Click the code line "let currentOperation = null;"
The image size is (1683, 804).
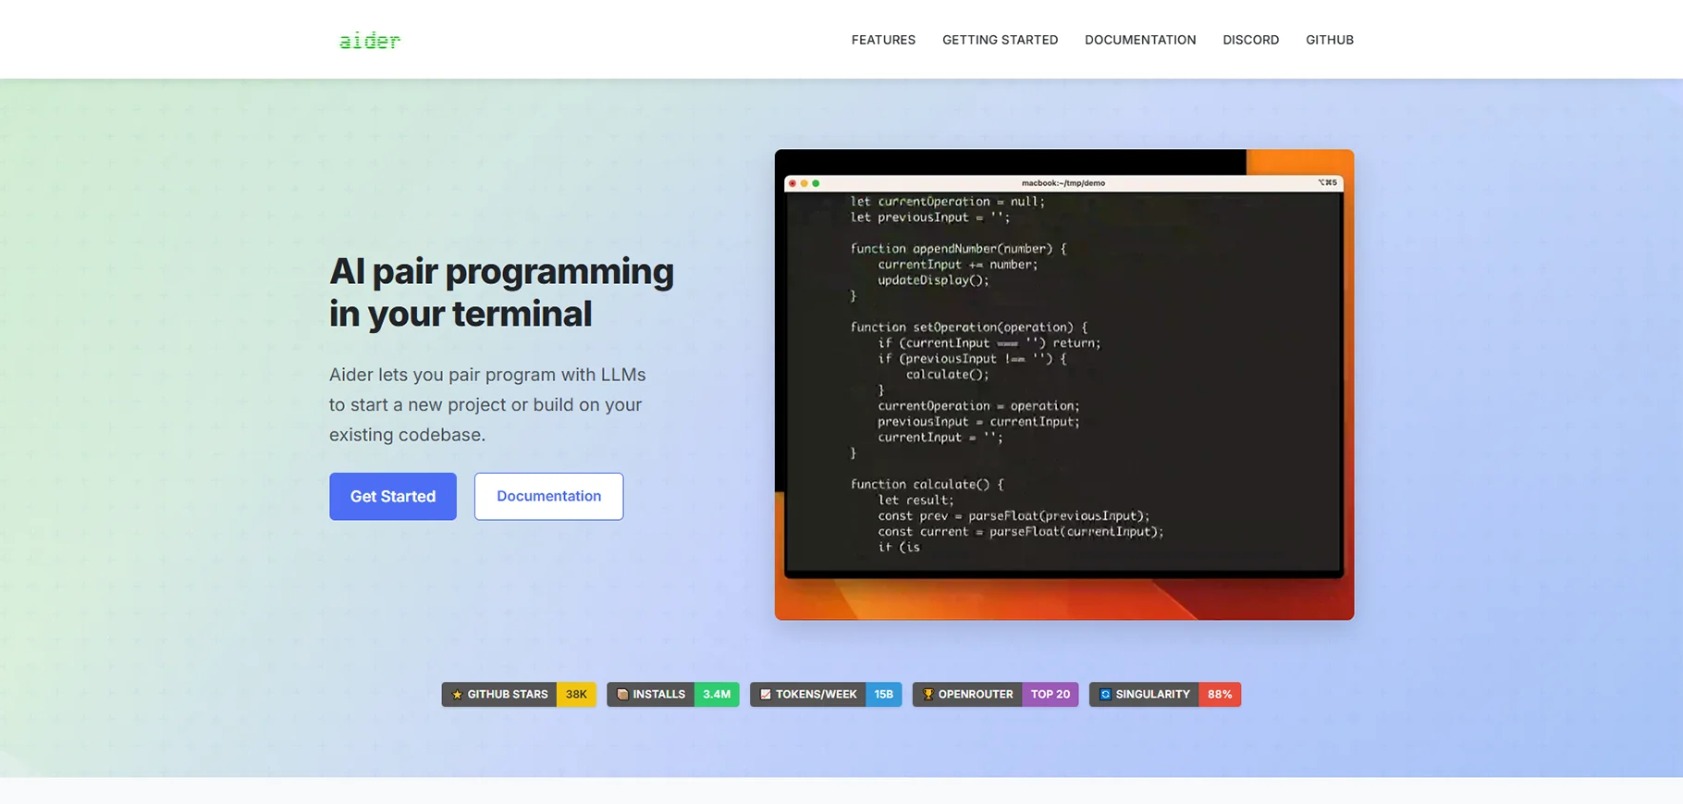coord(948,202)
